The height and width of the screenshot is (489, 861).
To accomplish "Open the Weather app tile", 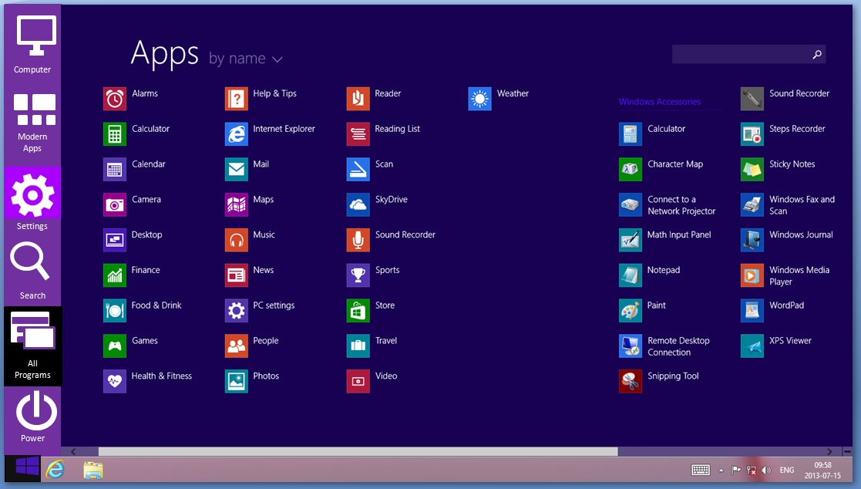I will pos(479,99).
